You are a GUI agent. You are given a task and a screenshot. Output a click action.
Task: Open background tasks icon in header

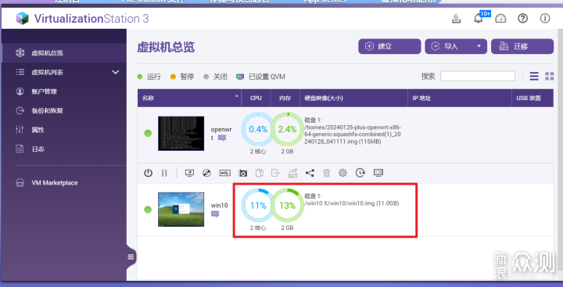coord(457,19)
